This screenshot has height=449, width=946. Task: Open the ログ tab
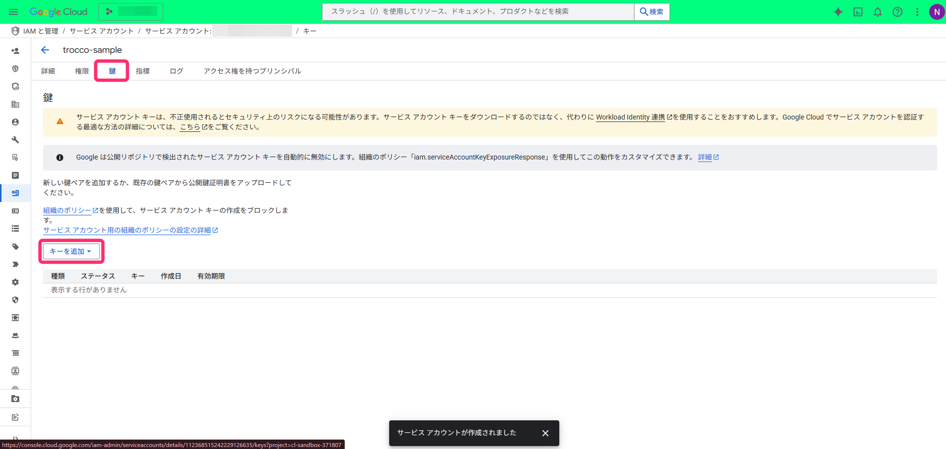[176, 71]
